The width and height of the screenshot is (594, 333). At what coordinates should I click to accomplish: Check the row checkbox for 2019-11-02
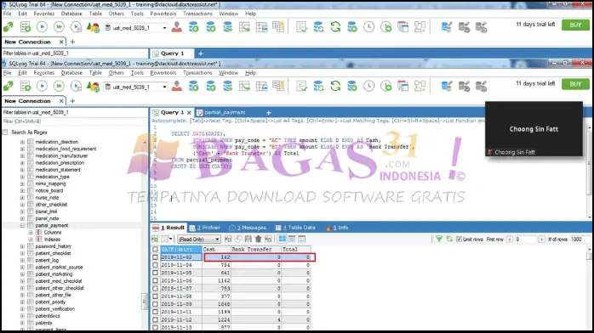pyautogui.click(x=155, y=257)
